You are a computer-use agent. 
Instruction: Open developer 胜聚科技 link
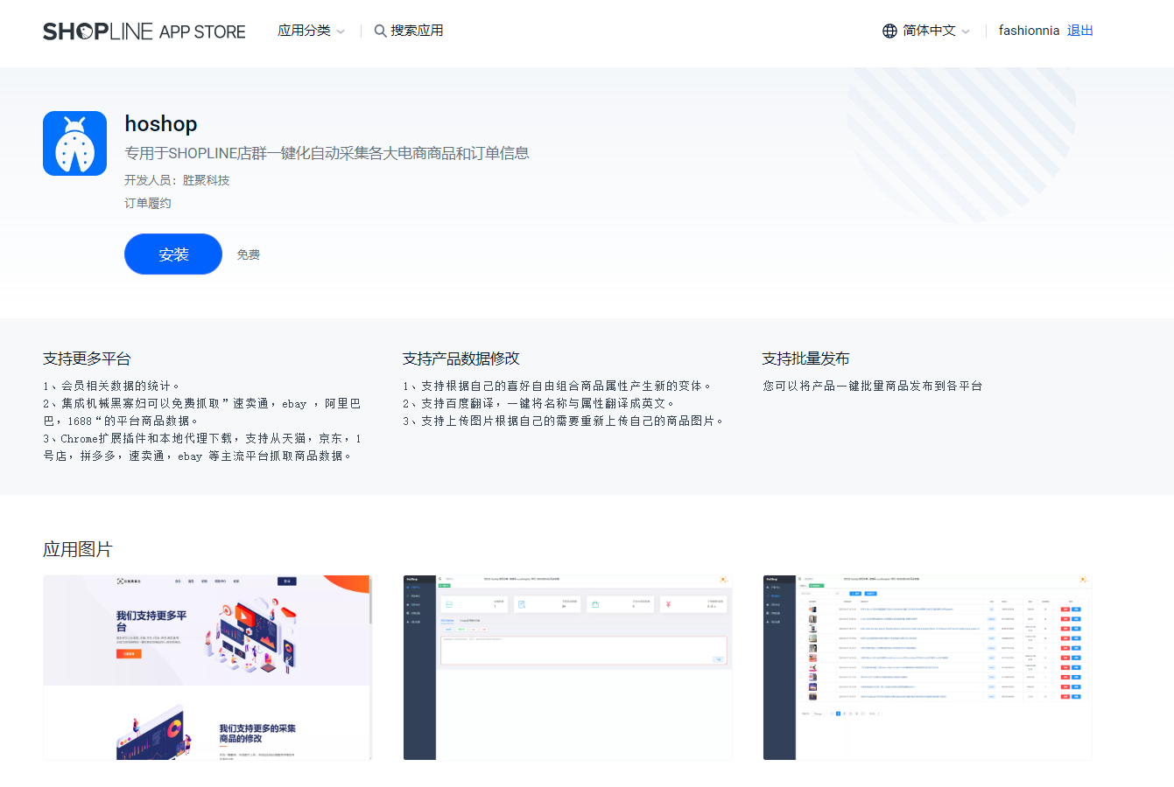[206, 180]
